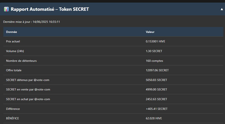225x124 pixels.
Task: Click the bar chart icon beside report title
Action: [6, 9]
